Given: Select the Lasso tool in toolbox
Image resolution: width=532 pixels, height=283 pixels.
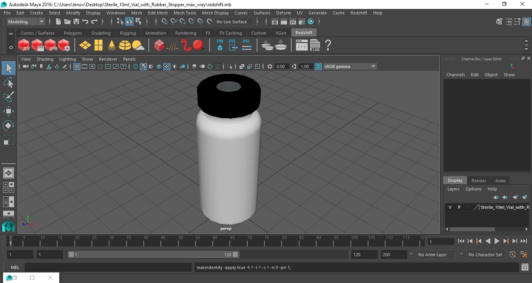Looking at the screenshot, I should coord(9,83).
